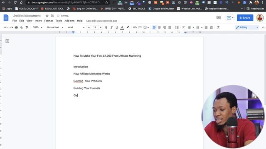Expand bulleted list options arrow
This screenshot has width=266, height=149.
193,28
